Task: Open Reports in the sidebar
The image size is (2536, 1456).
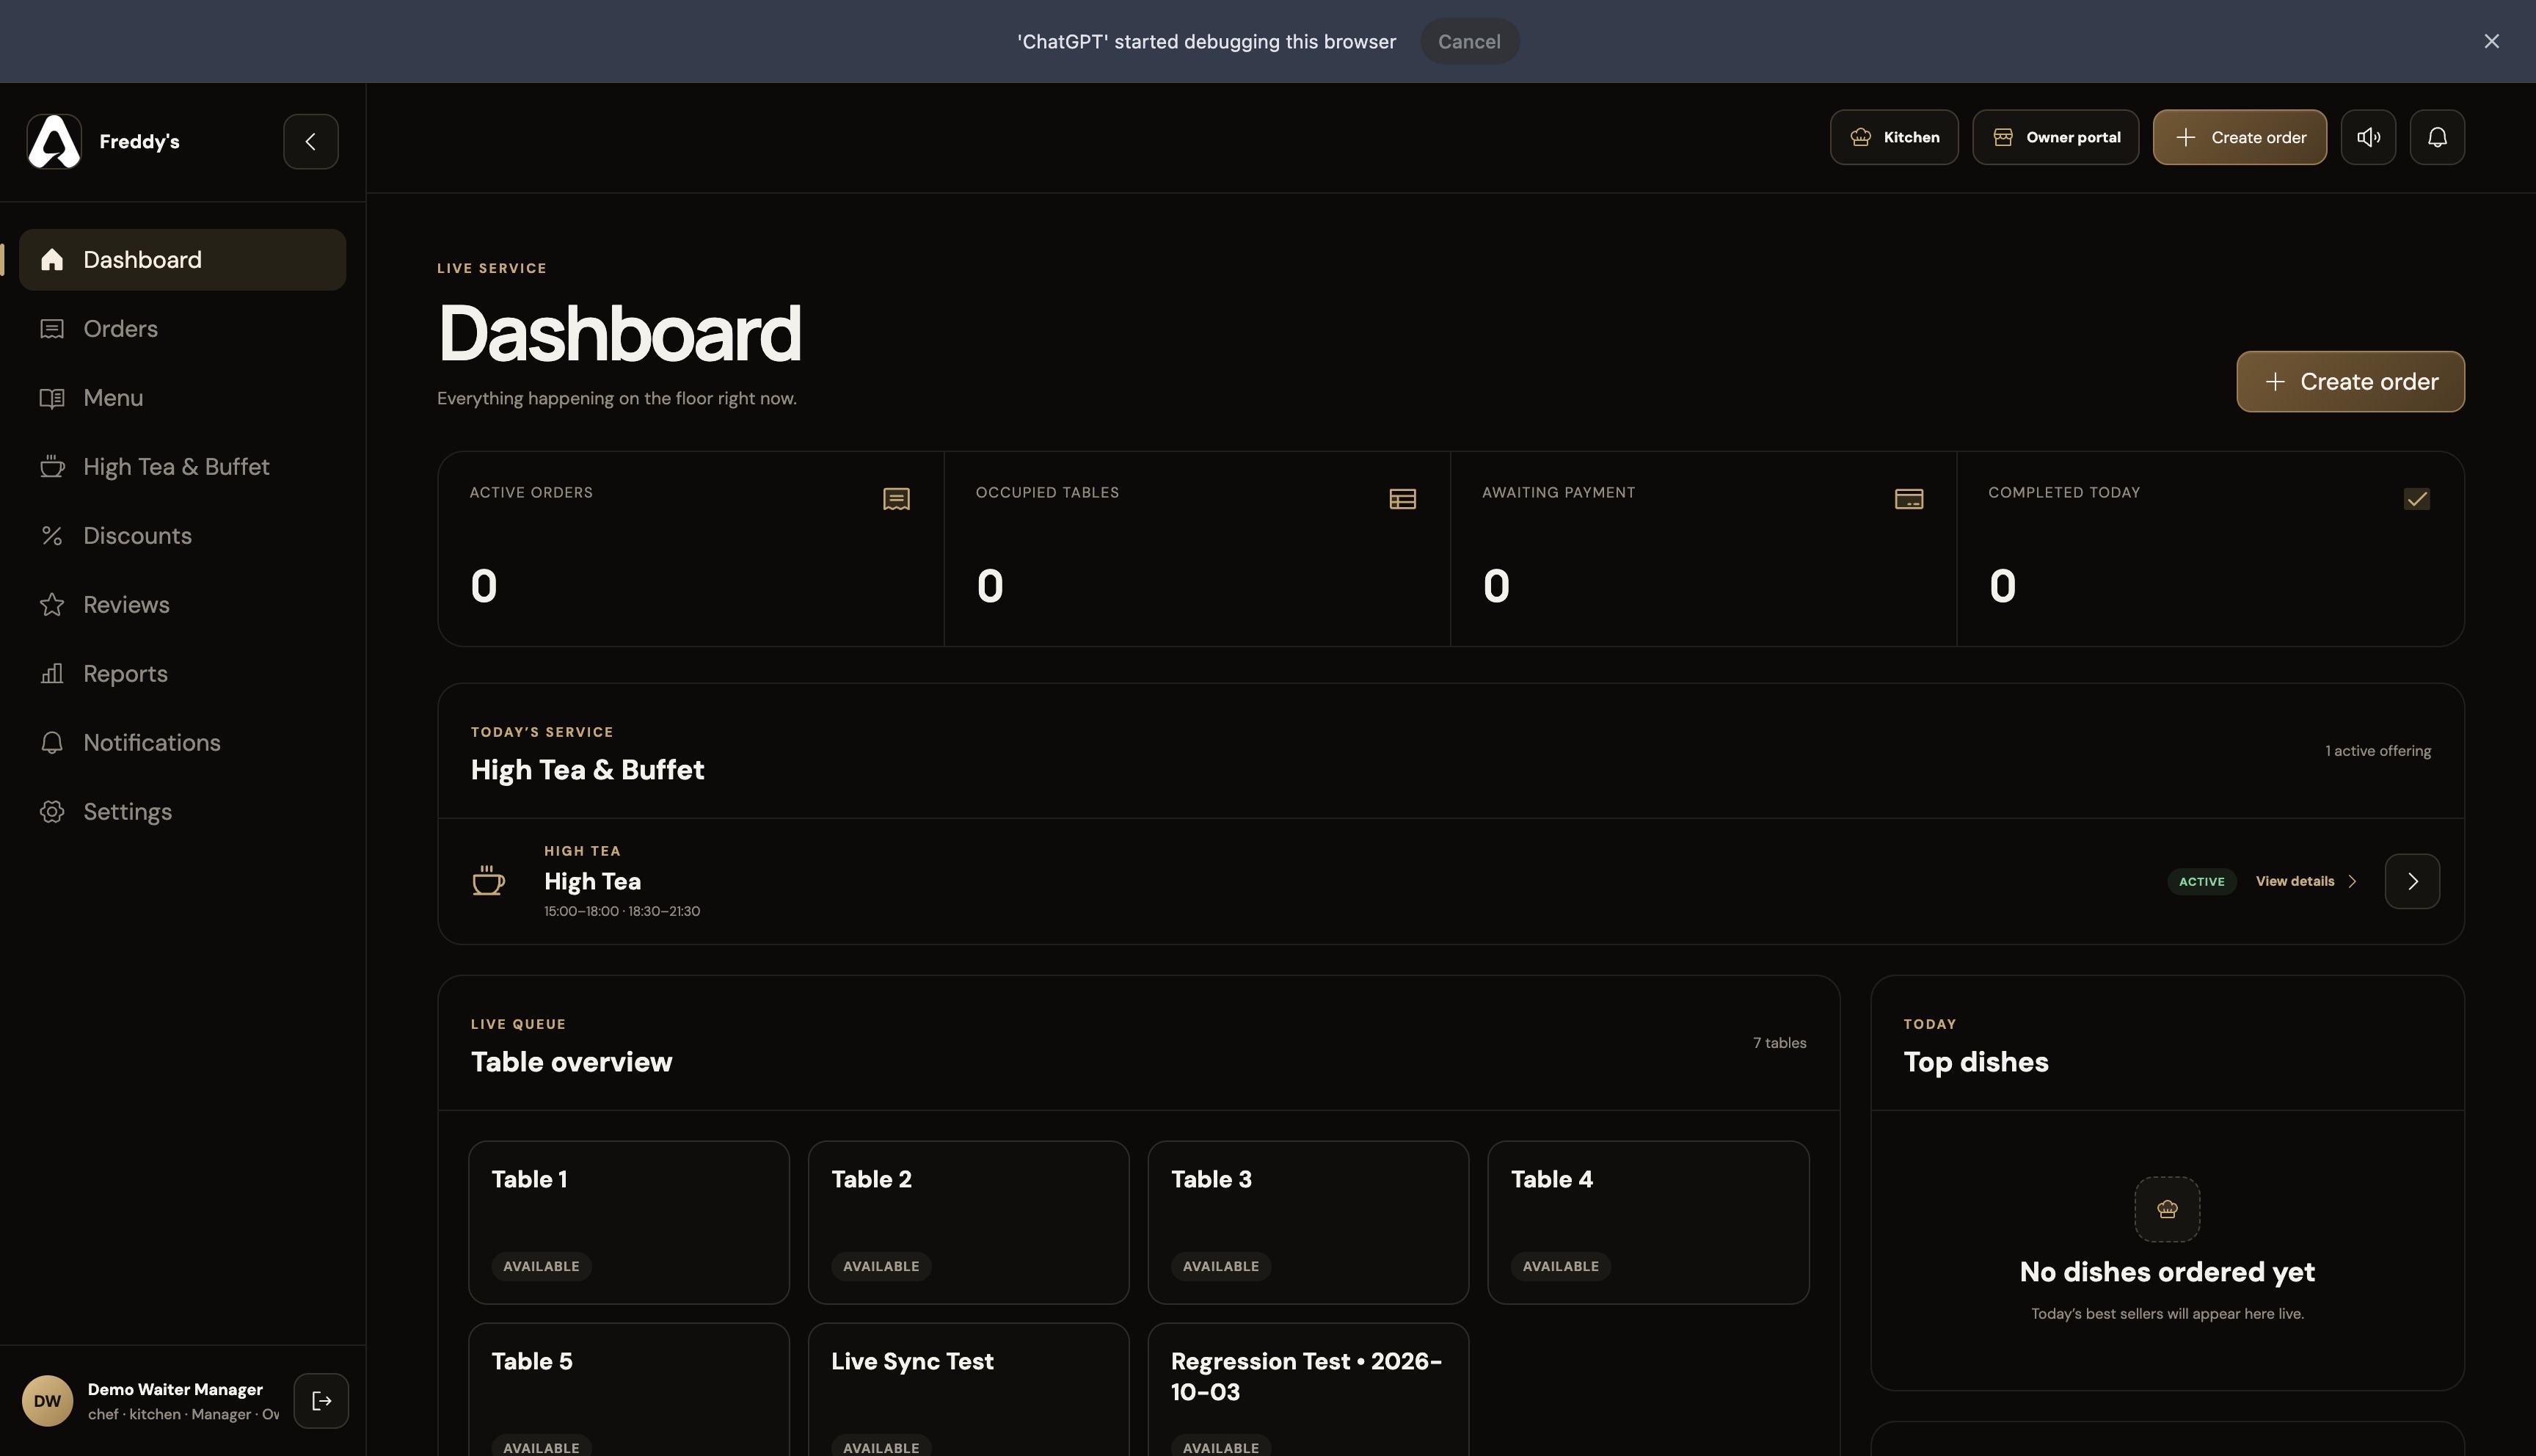Action: 182,674
